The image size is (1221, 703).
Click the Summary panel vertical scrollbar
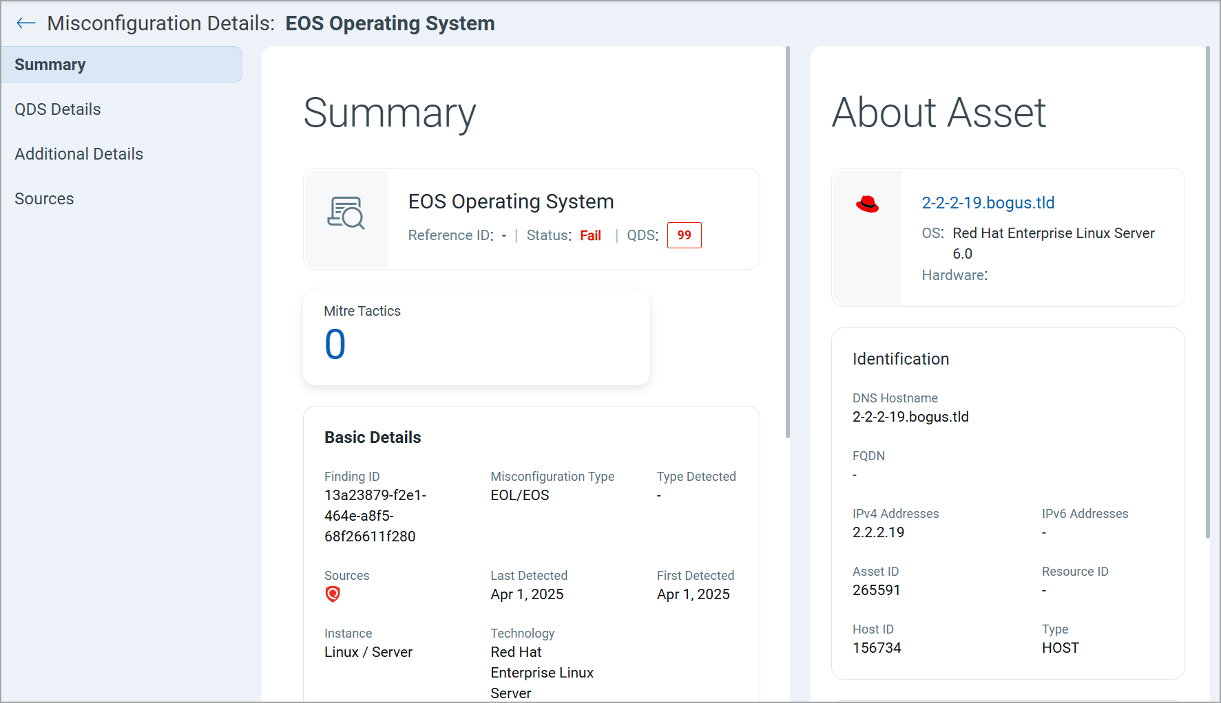point(788,242)
